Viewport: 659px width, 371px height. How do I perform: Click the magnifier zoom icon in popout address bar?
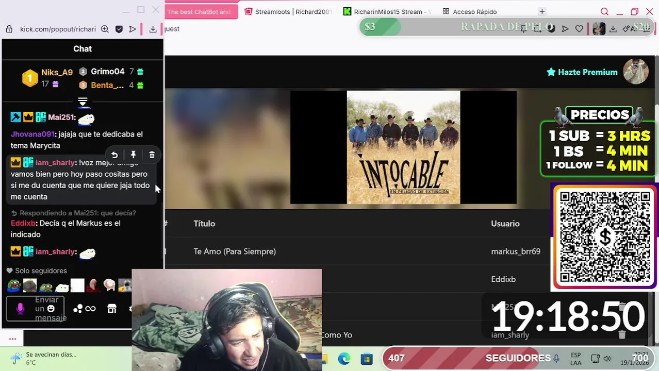[105, 29]
